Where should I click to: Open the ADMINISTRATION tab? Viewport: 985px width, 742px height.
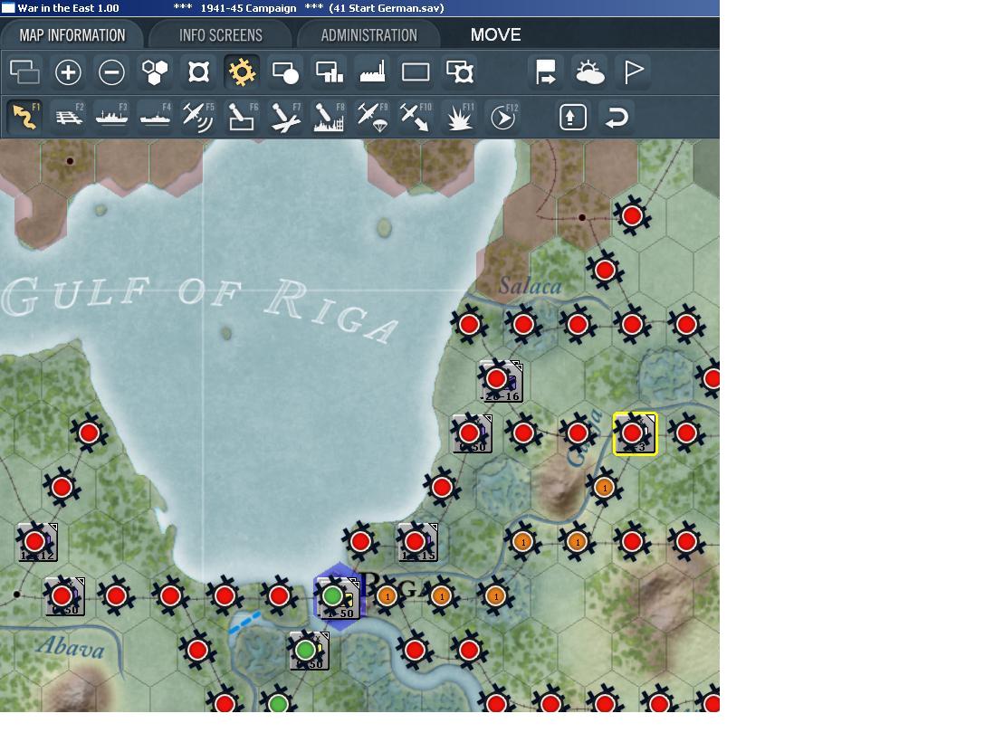(368, 35)
